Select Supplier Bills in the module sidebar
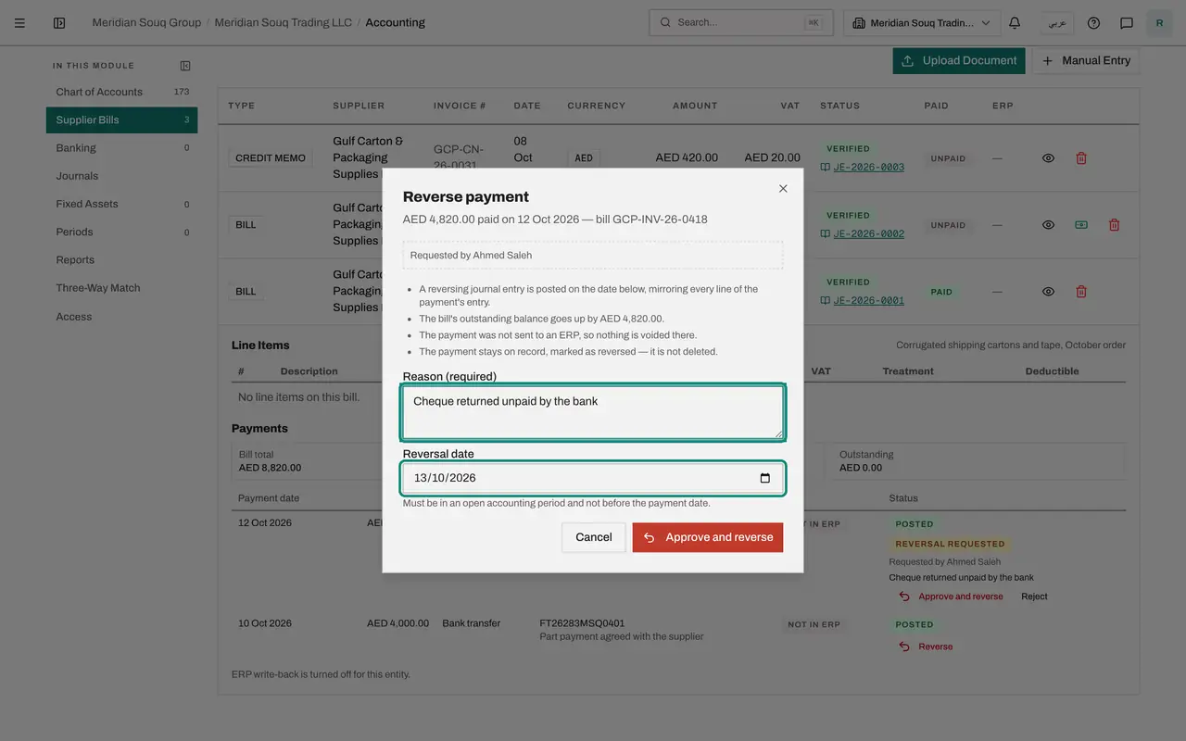1186x741 pixels. click(121, 119)
